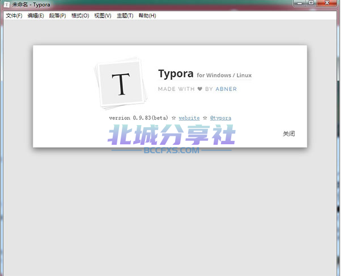Click the heart icon after MADE WITH
344x276 pixels.
click(x=199, y=89)
